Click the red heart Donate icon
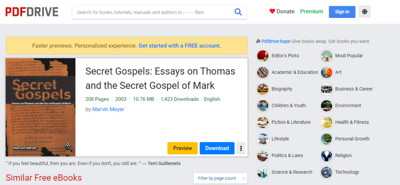 coord(272,11)
